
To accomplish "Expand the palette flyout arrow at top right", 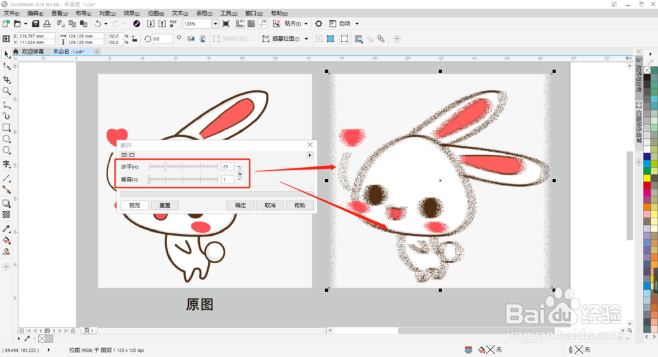I will [651, 54].
